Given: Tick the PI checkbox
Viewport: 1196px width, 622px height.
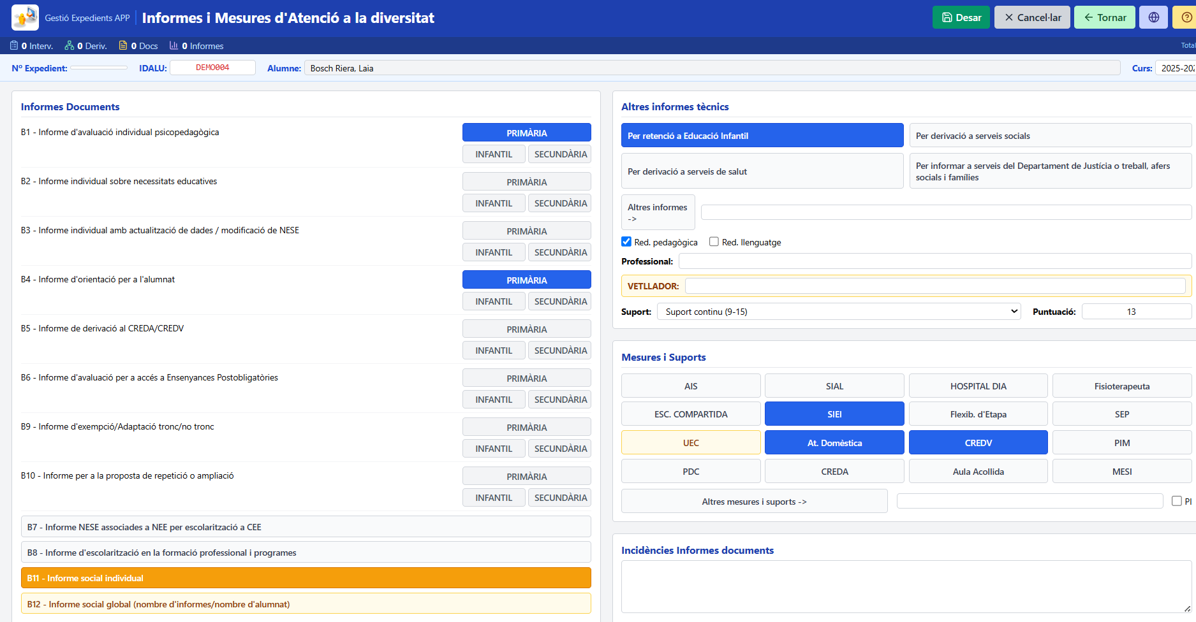Looking at the screenshot, I should (1177, 502).
